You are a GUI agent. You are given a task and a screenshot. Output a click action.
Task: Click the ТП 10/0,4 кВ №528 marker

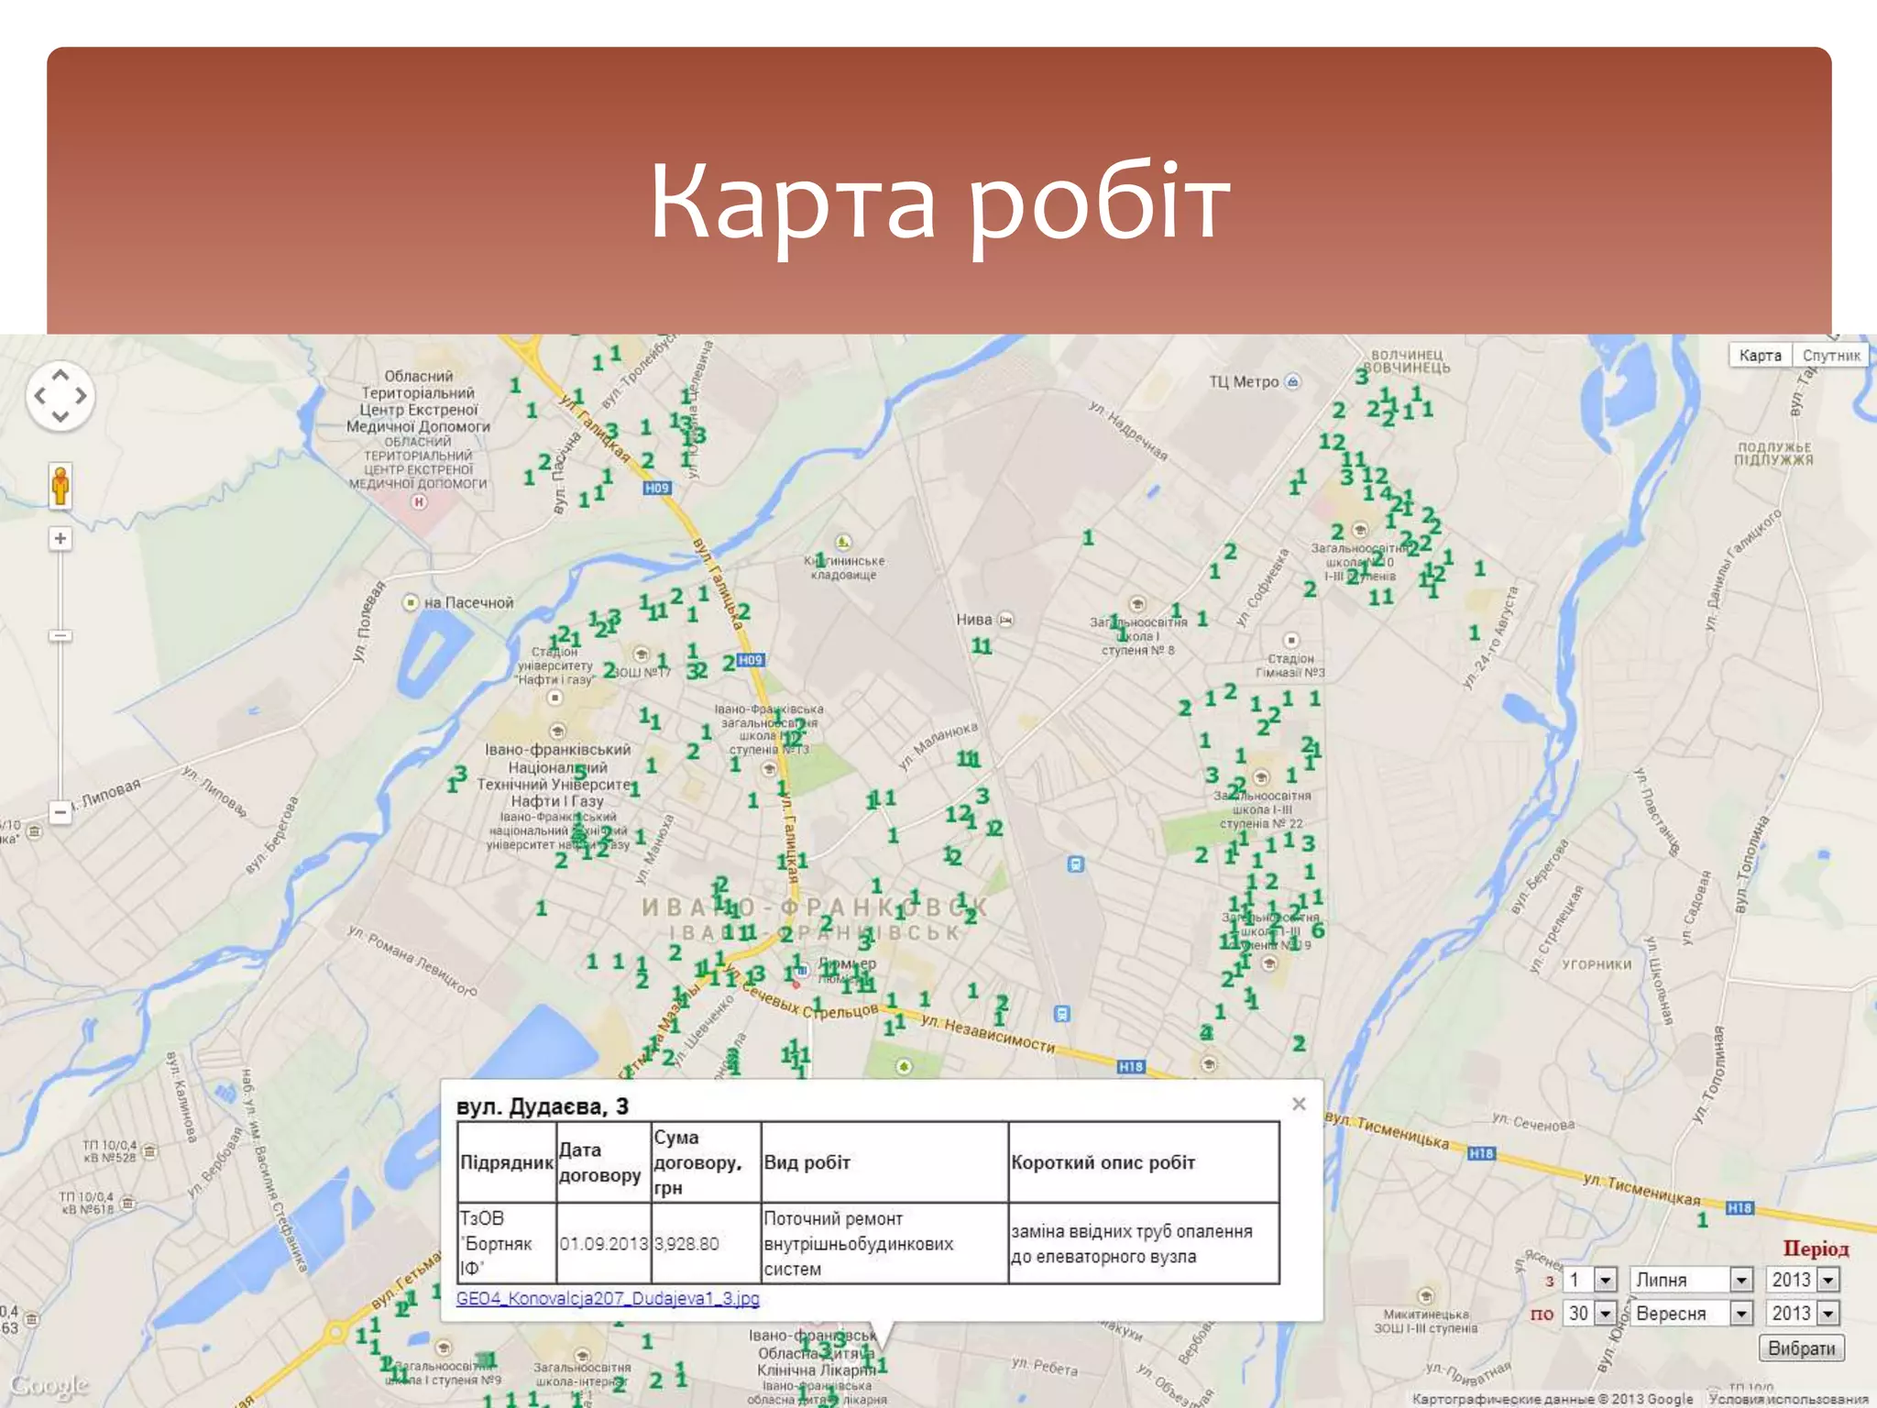149,1150
